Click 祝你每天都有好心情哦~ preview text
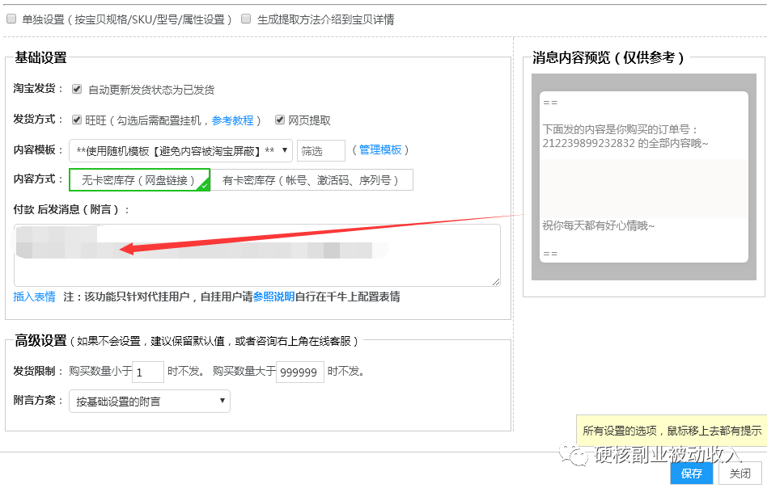This screenshot has width=767, height=488. pos(598,225)
